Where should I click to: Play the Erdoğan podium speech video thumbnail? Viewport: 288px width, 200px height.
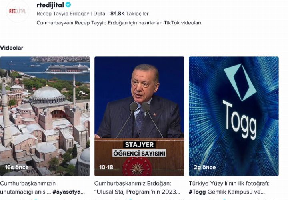tap(139, 116)
